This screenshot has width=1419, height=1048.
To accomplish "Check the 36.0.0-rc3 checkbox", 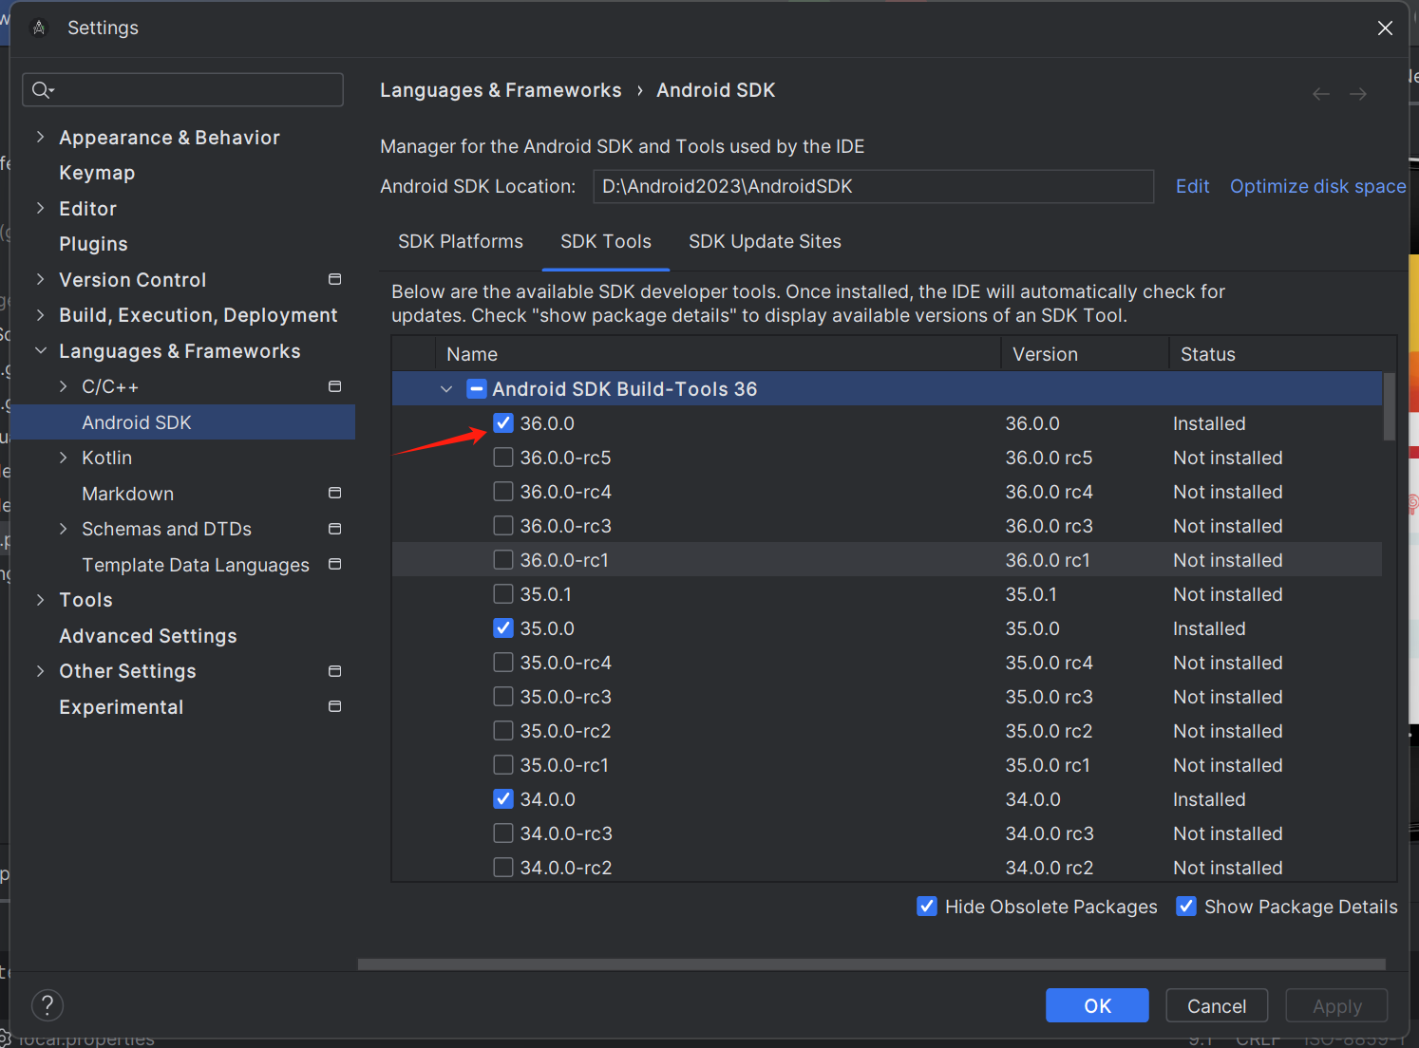I will [x=503, y=526].
